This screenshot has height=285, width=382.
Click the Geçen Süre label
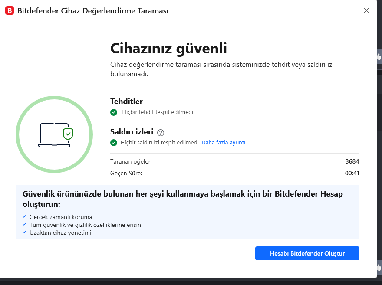tap(126, 173)
